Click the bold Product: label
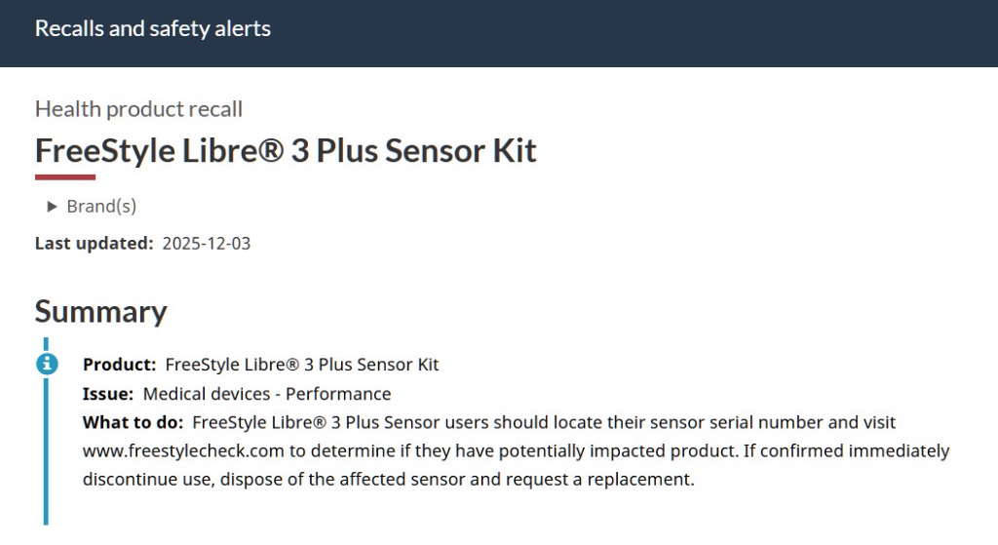 [x=119, y=365]
